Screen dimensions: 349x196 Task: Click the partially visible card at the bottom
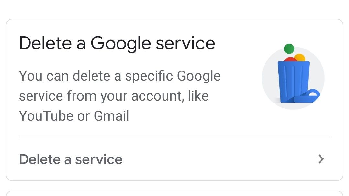point(174,194)
